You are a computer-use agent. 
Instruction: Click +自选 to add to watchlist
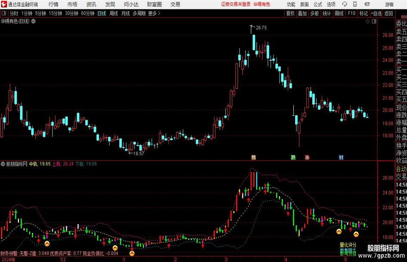(376, 13)
